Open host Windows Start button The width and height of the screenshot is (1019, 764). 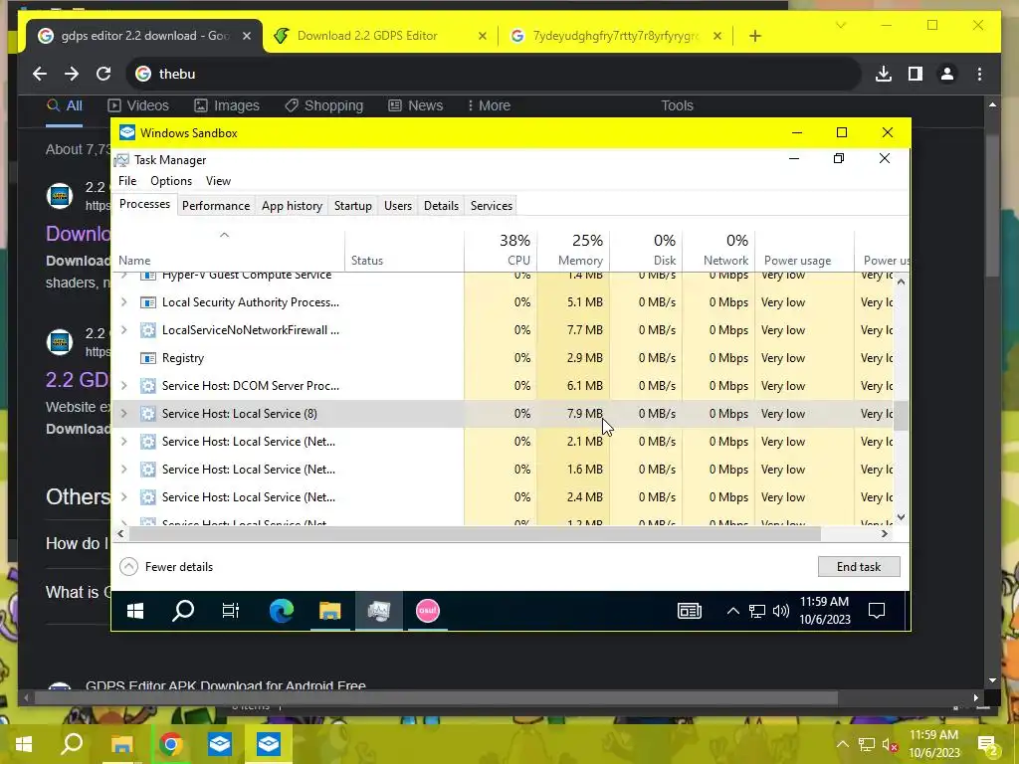click(24, 744)
